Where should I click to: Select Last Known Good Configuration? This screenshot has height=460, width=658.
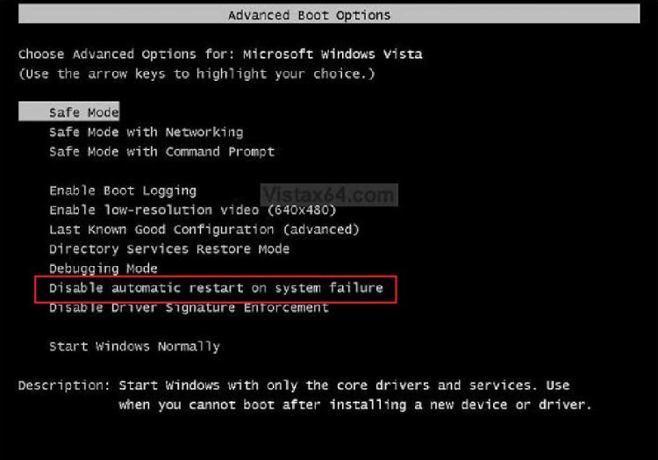[x=204, y=229]
